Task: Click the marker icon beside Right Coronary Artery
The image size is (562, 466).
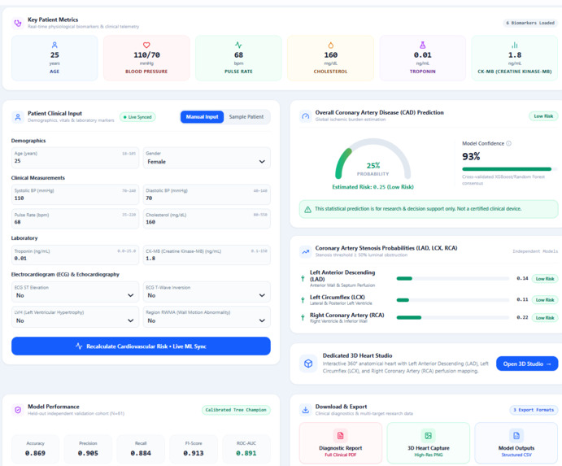Action: coord(303,317)
